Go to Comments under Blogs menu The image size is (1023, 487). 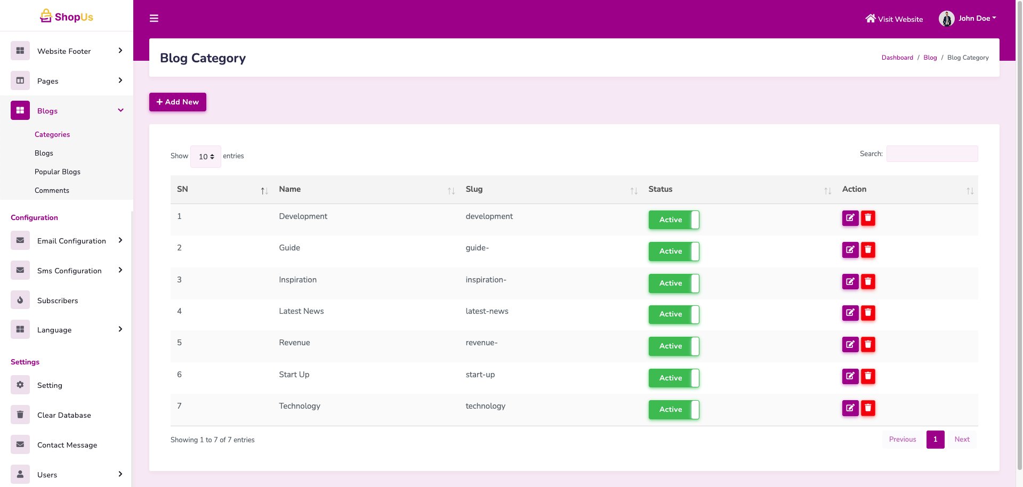tap(52, 190)
